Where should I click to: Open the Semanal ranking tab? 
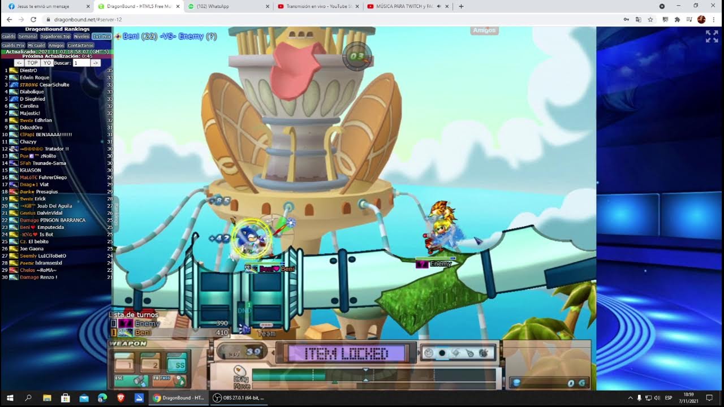coord(28,36)
